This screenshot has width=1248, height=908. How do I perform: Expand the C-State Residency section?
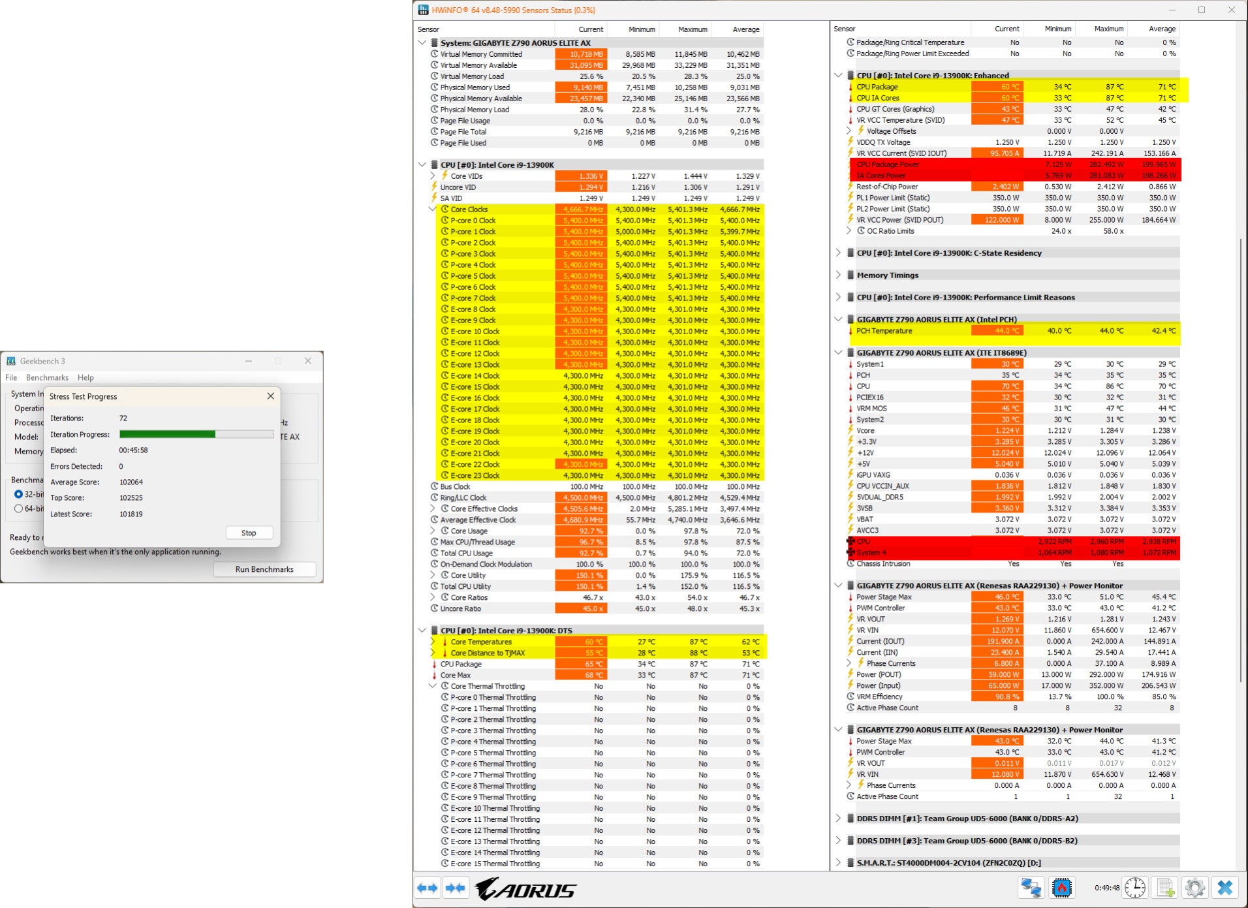(839, 253)
